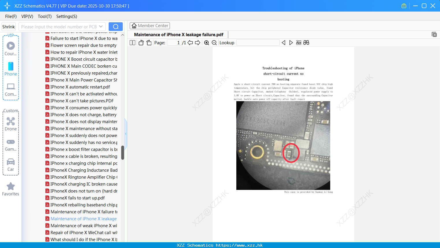Click XZZ Schematics app logo
Screen dimensions: 440x248
(x=7, y=6)
